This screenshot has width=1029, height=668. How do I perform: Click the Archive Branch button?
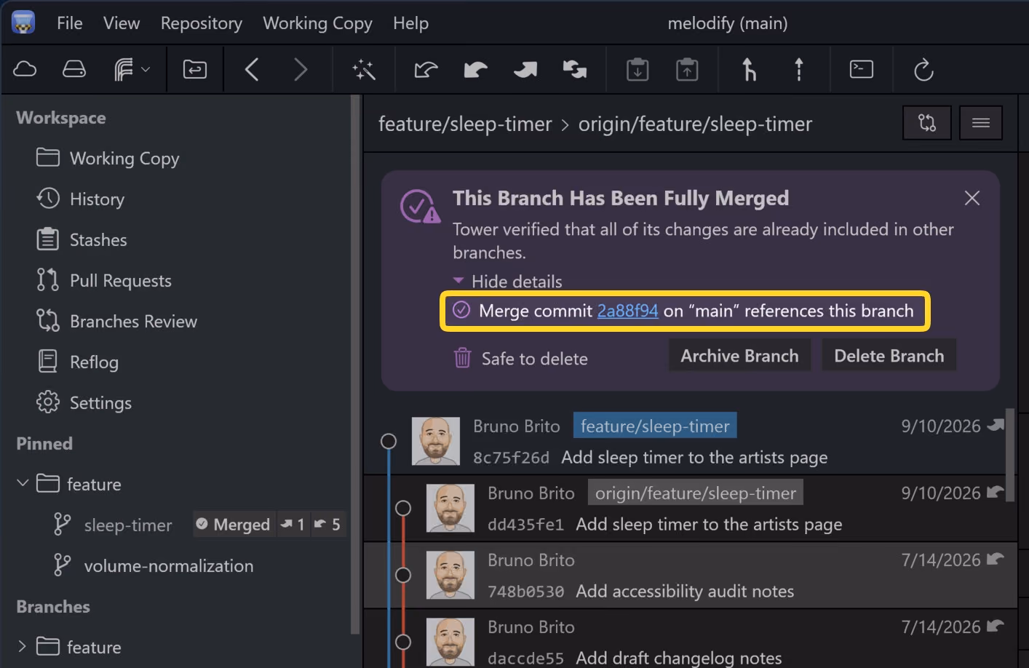(739, 356)
